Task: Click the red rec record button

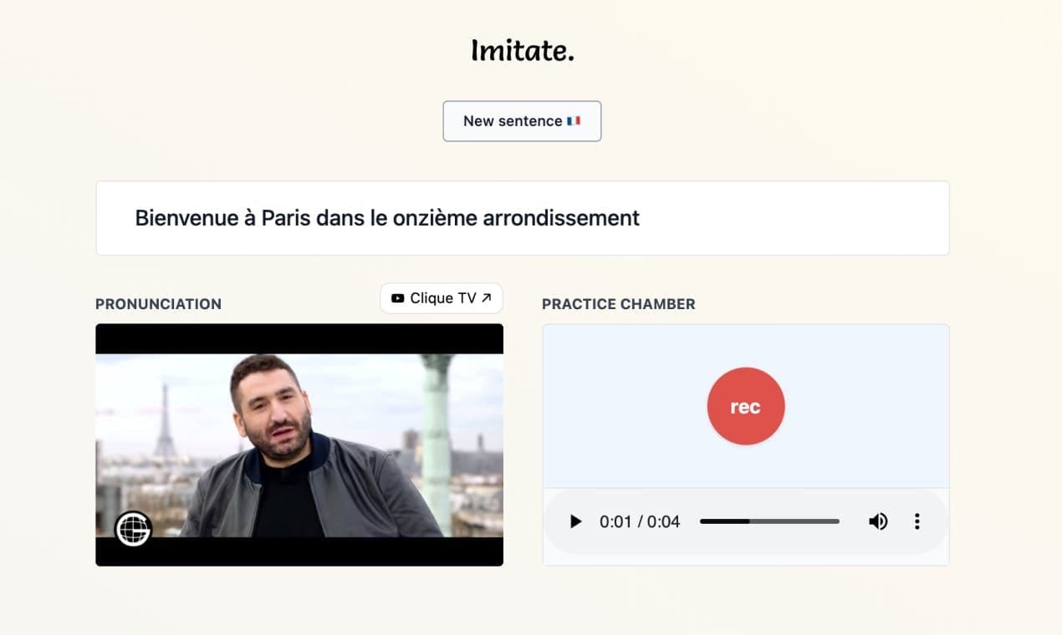Action: point(746,406)
